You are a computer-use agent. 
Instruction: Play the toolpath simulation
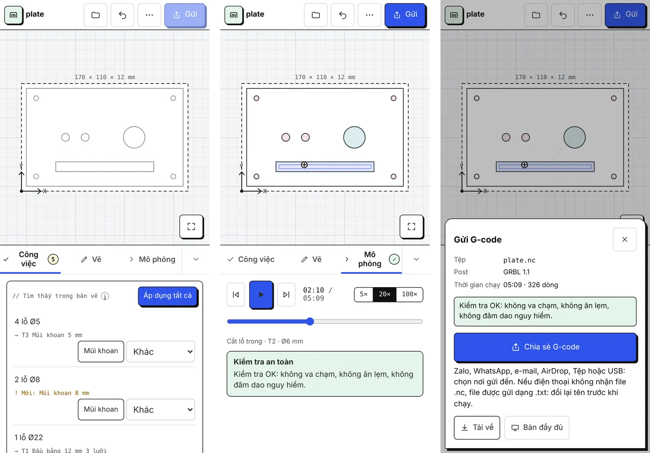click(261, 294)
